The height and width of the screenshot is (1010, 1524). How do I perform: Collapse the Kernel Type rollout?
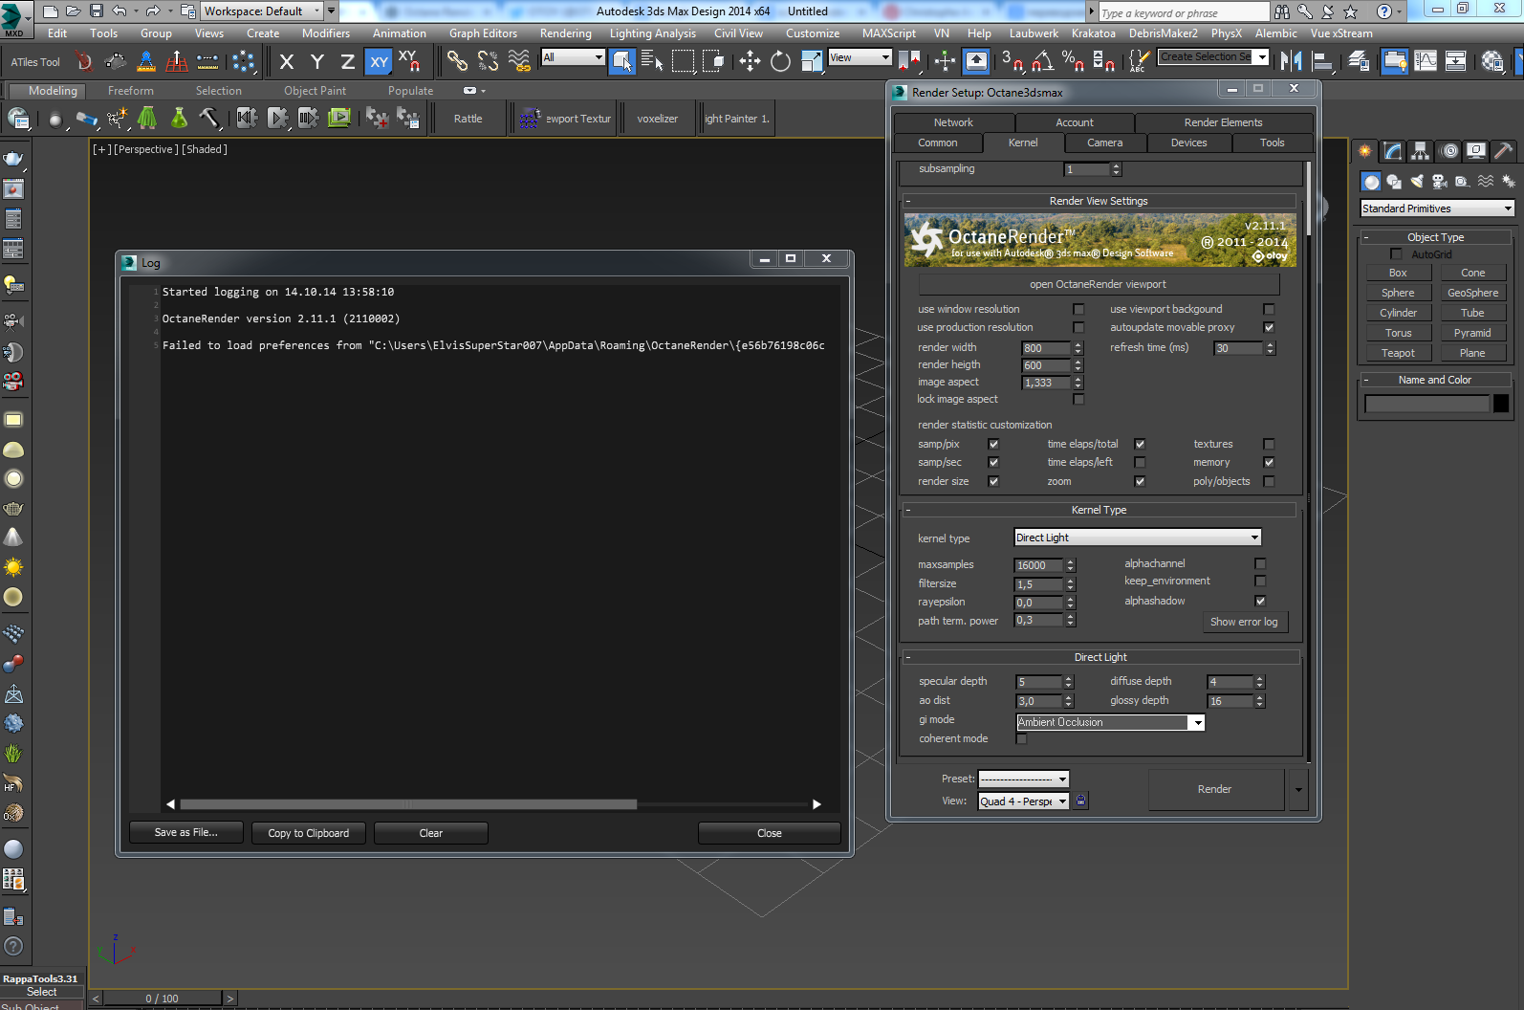tap(1099, 510)
